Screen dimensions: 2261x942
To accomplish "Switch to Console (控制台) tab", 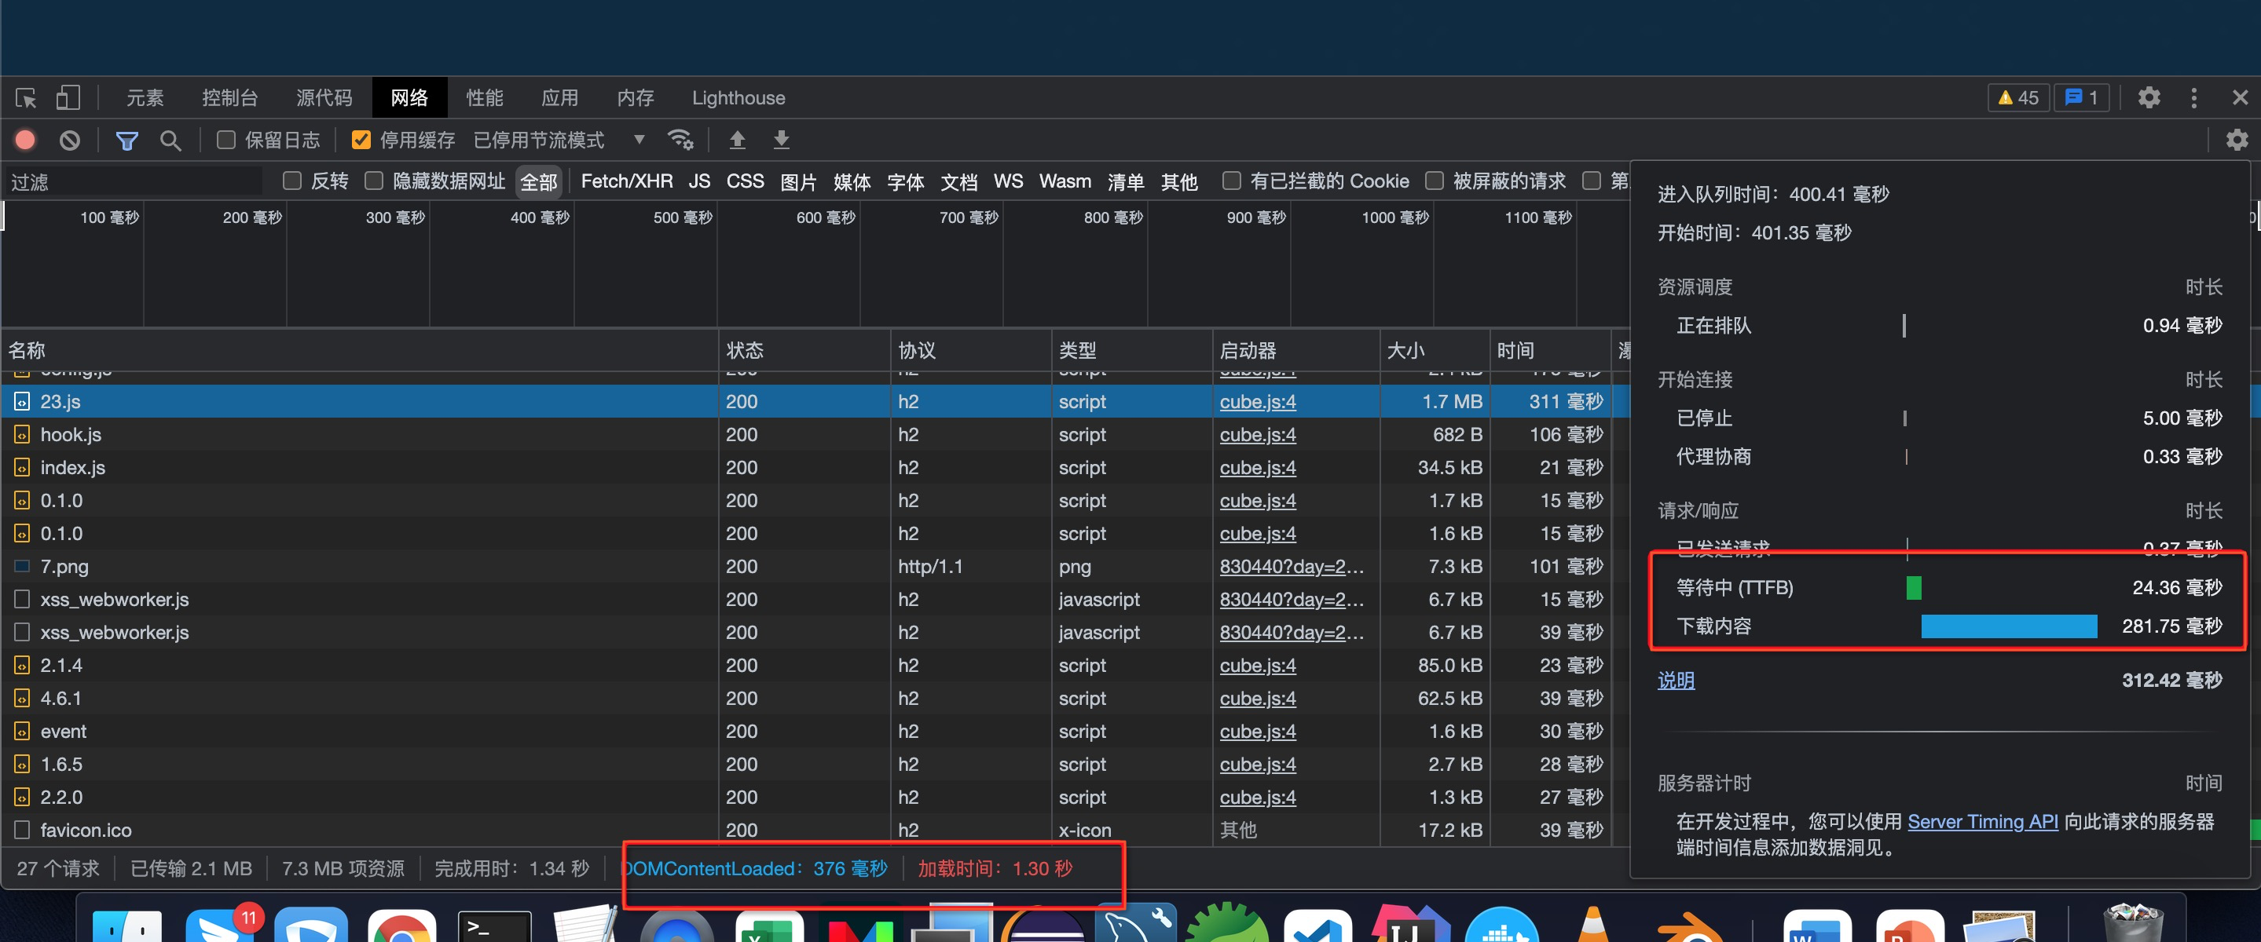I will (x=230, y=97).
